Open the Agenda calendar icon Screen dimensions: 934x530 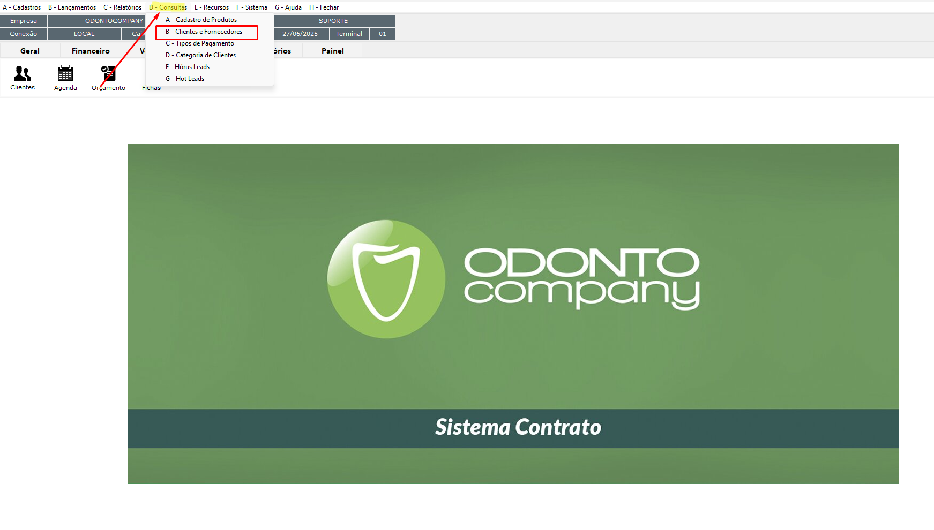[x=65, y=78]
